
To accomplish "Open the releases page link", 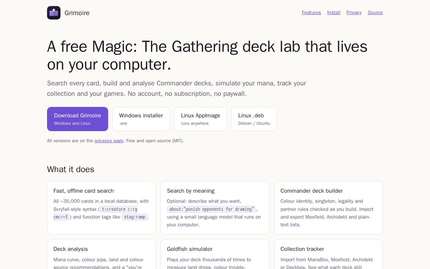I will click(x=109, y=141).
